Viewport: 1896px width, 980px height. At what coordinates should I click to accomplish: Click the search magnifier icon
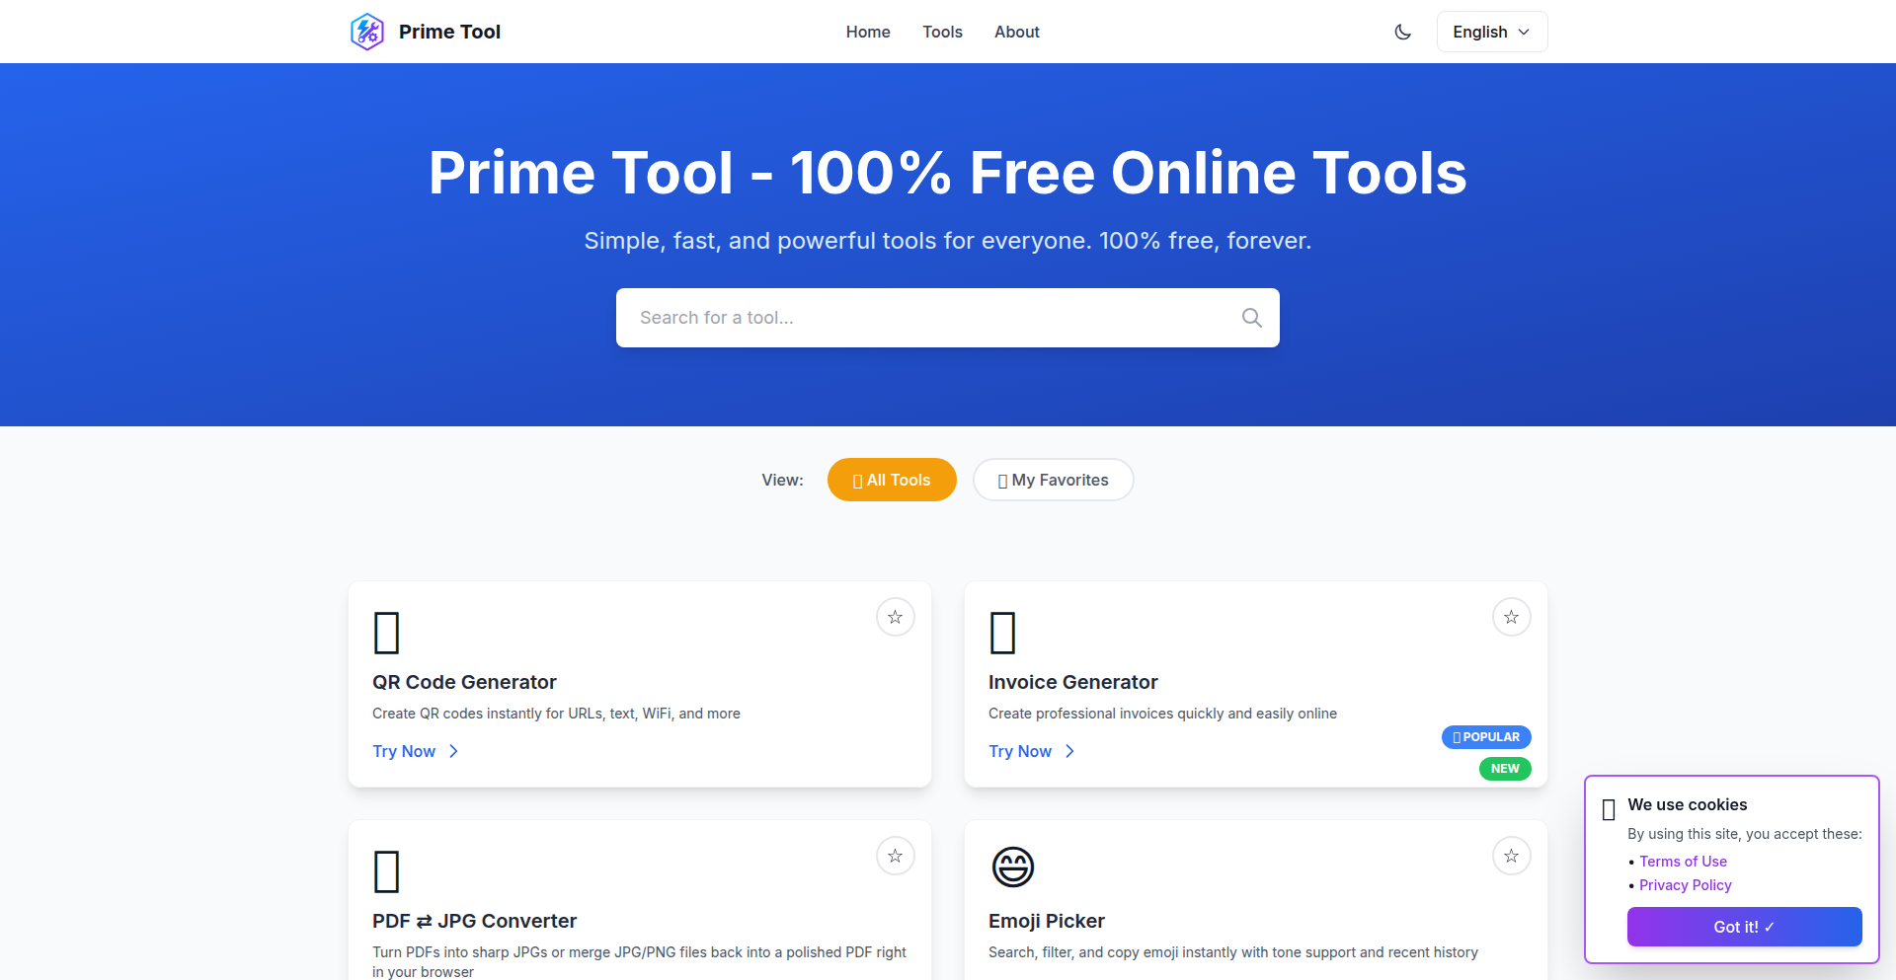click(x=1251, y=317)
